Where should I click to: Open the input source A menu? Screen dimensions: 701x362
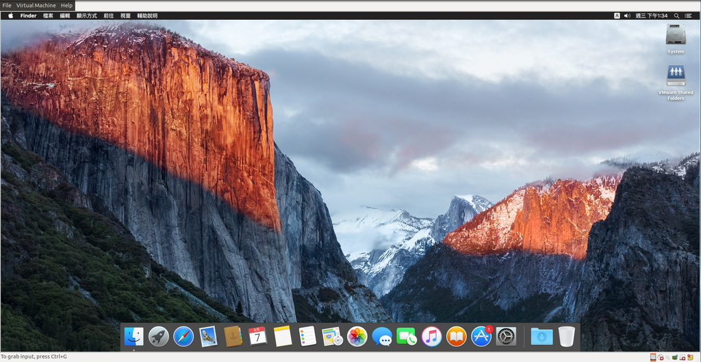[617, 16]
